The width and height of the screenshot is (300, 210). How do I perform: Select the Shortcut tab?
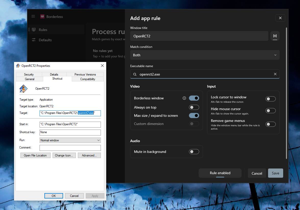click(57, 79)
